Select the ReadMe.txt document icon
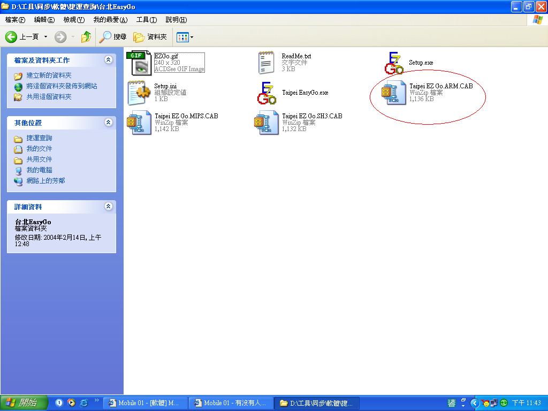 [x=266, y=63]
